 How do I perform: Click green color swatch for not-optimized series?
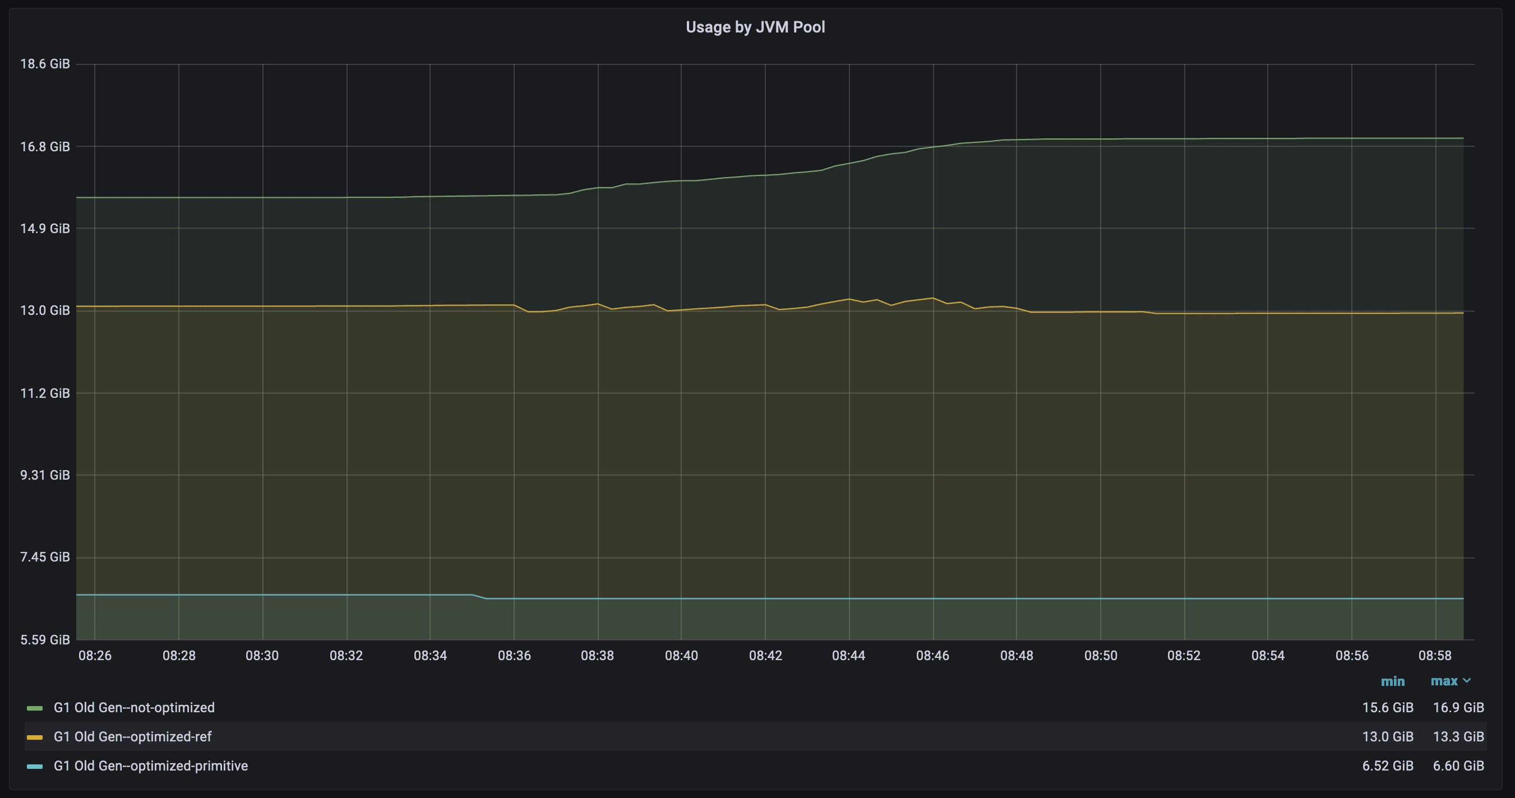(35, 708)
